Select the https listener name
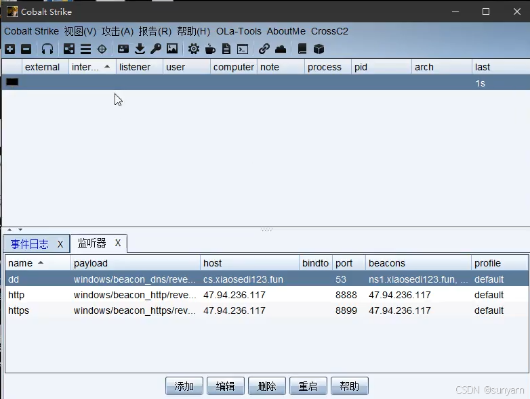Viewport: 530px width, 399px height. (x=18, y=310)
